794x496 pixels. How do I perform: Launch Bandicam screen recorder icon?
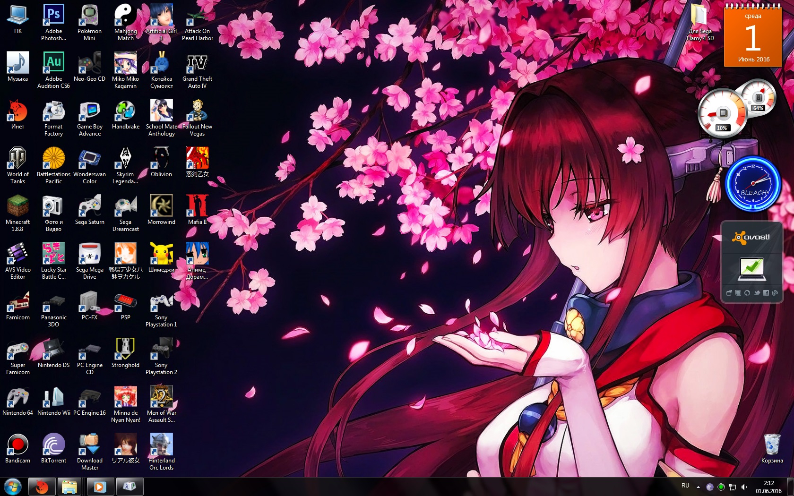pos(17,448)
